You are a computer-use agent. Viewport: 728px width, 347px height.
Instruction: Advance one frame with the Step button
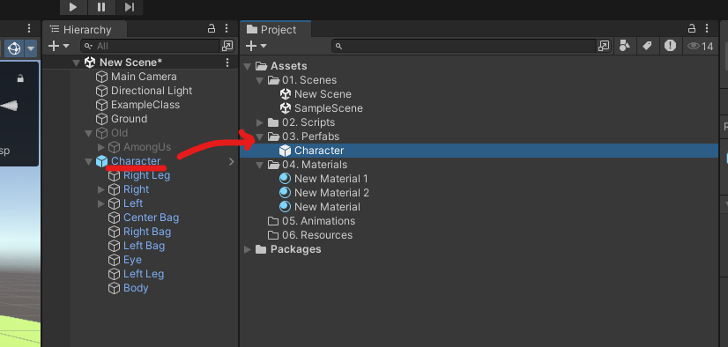129,7
